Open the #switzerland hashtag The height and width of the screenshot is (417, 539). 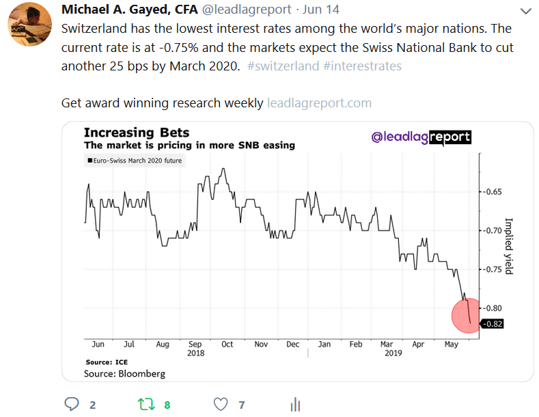pos(281,66)
